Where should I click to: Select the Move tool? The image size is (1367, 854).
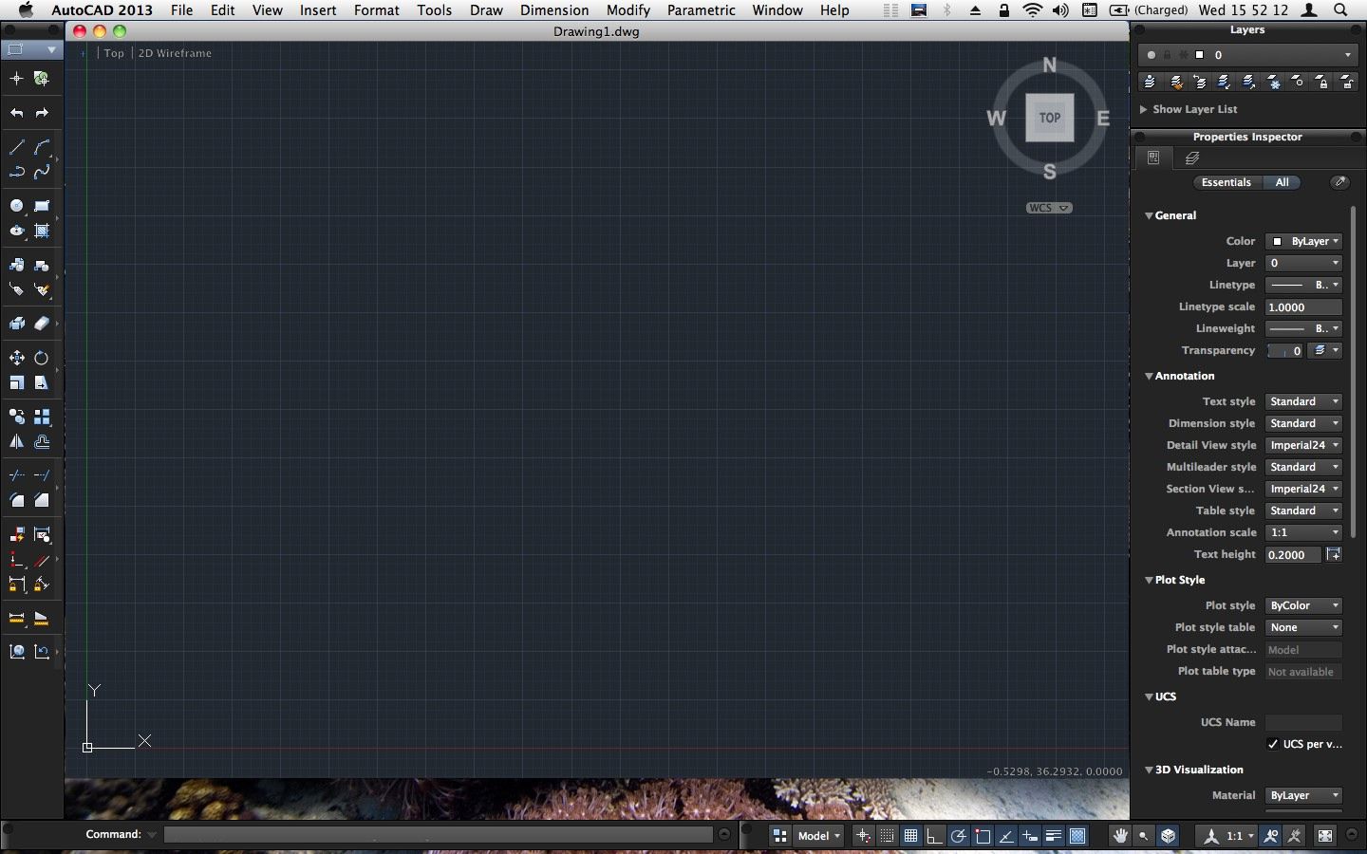coord(16,358)
